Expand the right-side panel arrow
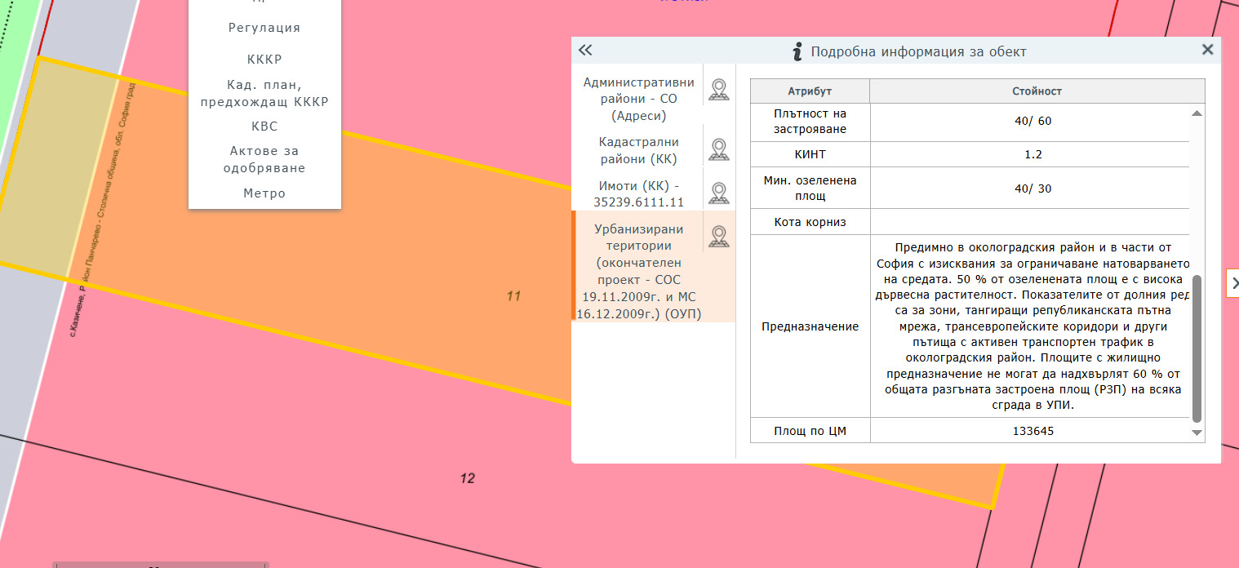 pos(1234,283)
